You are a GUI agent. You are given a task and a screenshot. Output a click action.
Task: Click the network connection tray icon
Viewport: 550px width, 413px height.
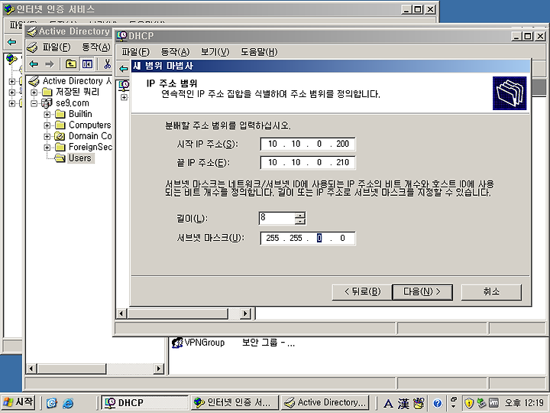point(481,403)
